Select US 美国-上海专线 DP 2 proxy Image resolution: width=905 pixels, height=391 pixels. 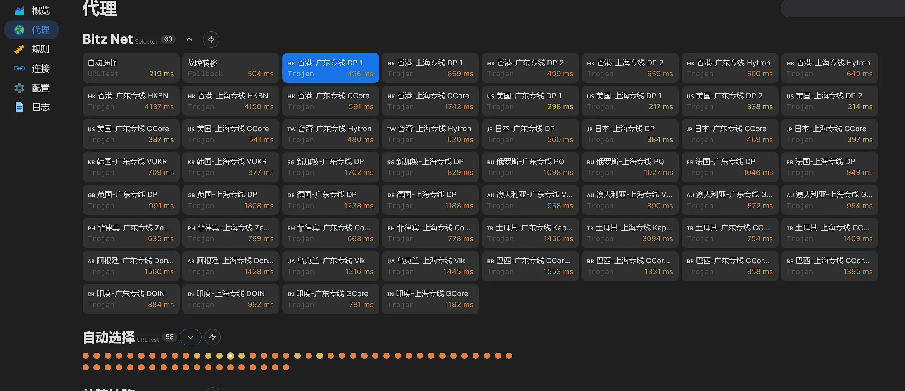(829, 101)
